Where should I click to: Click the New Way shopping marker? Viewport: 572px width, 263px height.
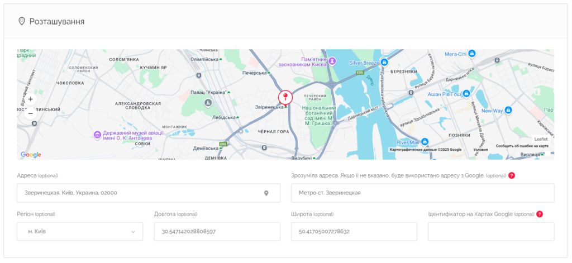pos(508,110)
